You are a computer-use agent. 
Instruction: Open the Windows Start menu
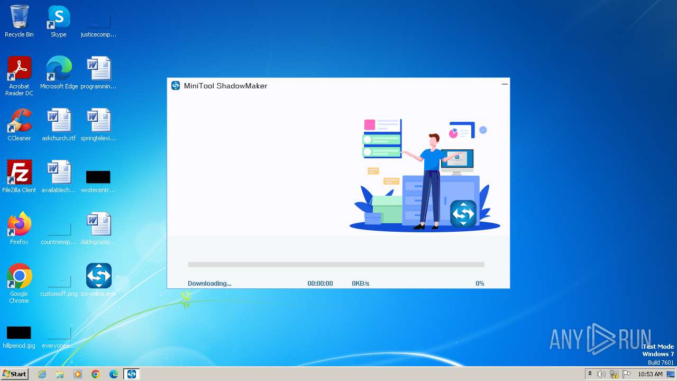click(x=15, y=374)
